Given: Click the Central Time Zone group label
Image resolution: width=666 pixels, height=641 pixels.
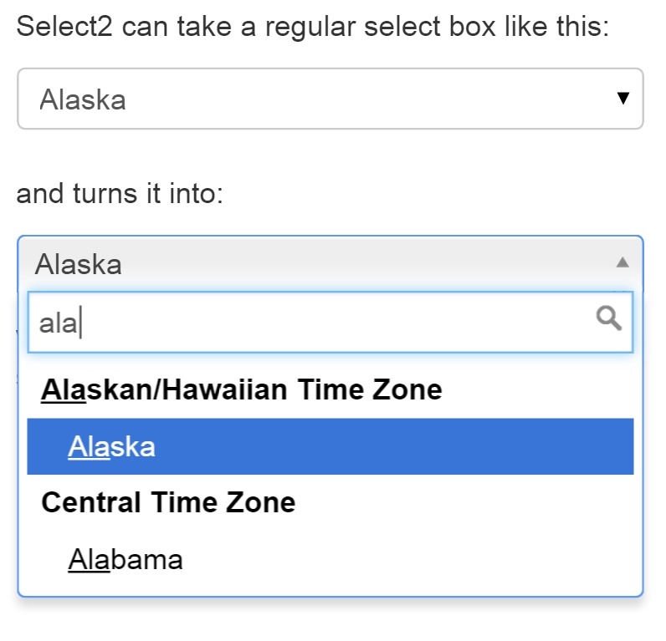Looking at the screenshot, I should 168,502.
